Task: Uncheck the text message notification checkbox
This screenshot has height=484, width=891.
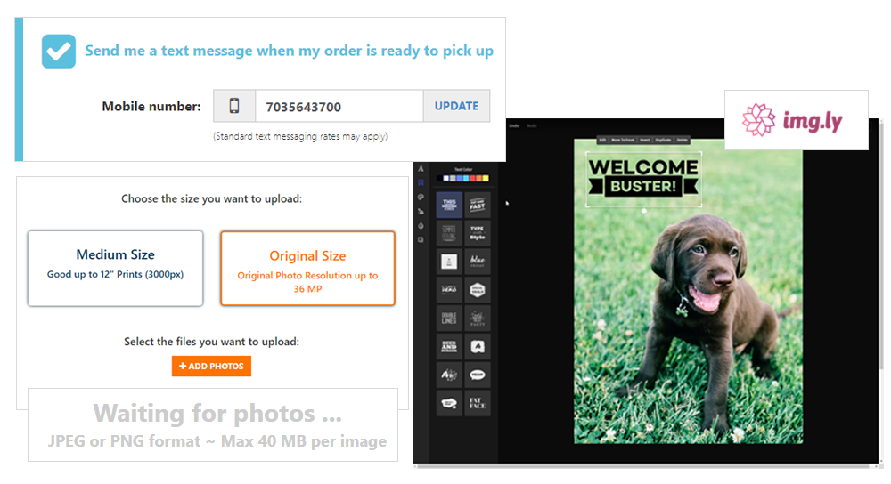Action: [x=59, y=52]
